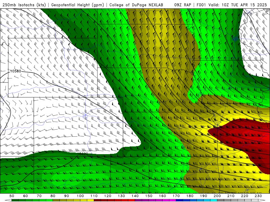Viewport: 270px width, 202px height.
Task: Click the 'F001' forecast hour label
Action: pos(201,5)
